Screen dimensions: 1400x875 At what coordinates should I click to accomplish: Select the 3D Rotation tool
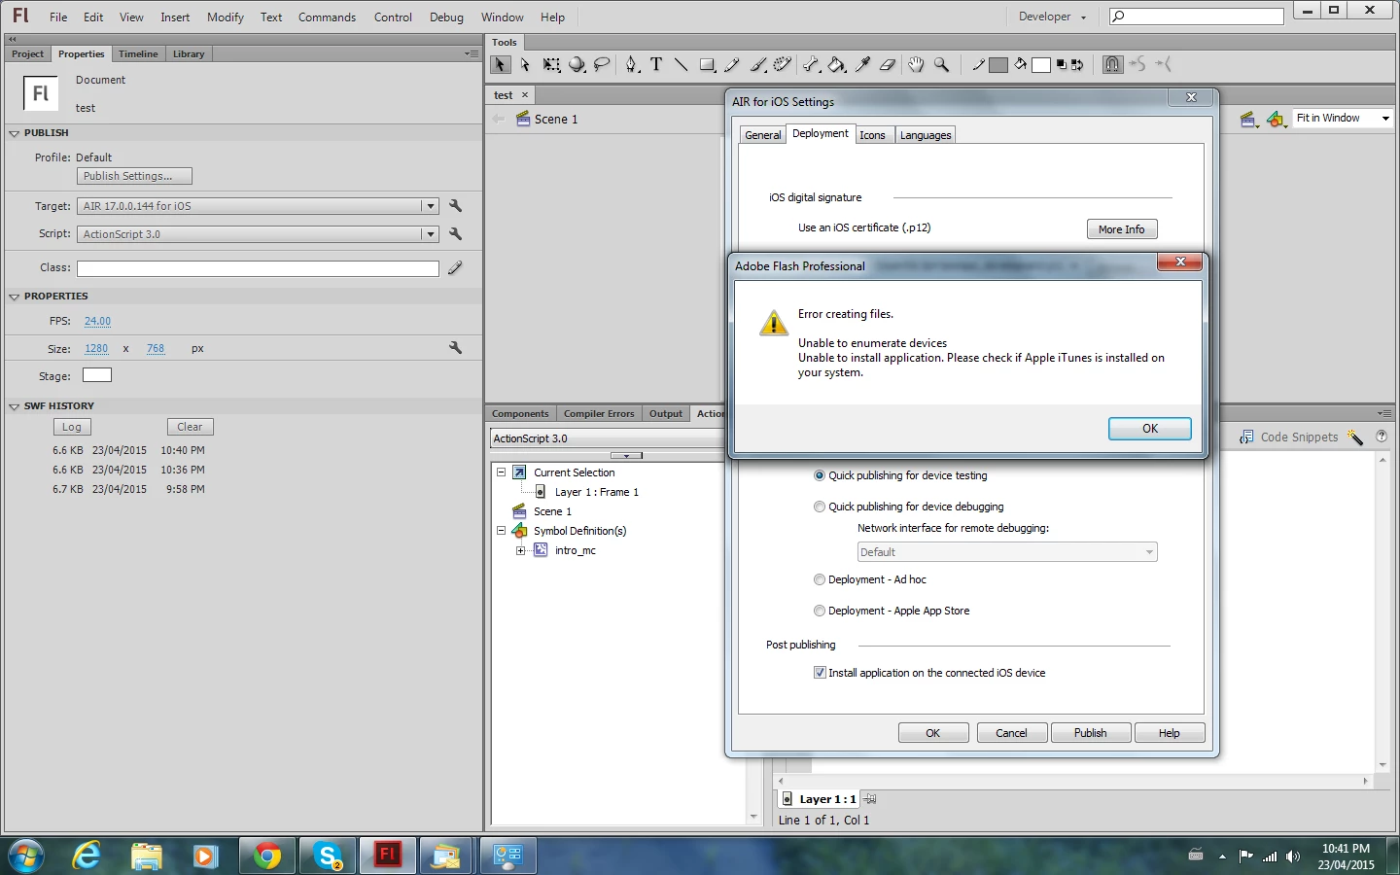click(x=577, y=65)
